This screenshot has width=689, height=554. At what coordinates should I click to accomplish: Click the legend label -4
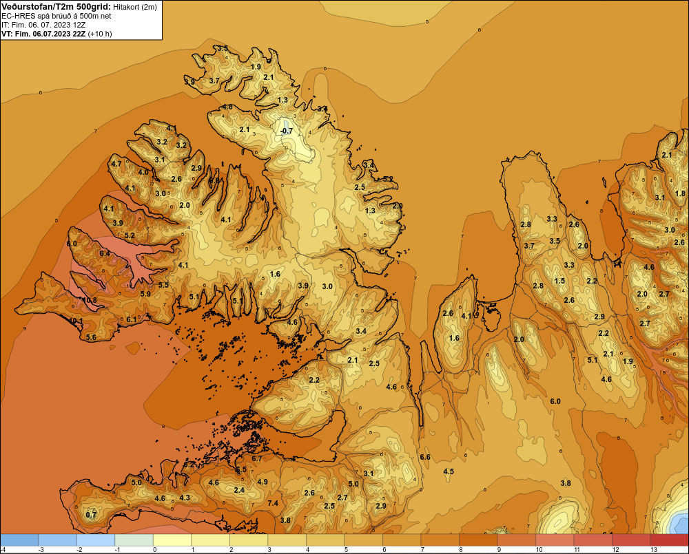point(3,550)
